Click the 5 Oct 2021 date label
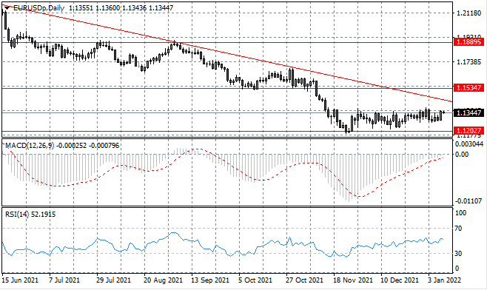The height and width of the screenshot is (290, 487). 255,280
